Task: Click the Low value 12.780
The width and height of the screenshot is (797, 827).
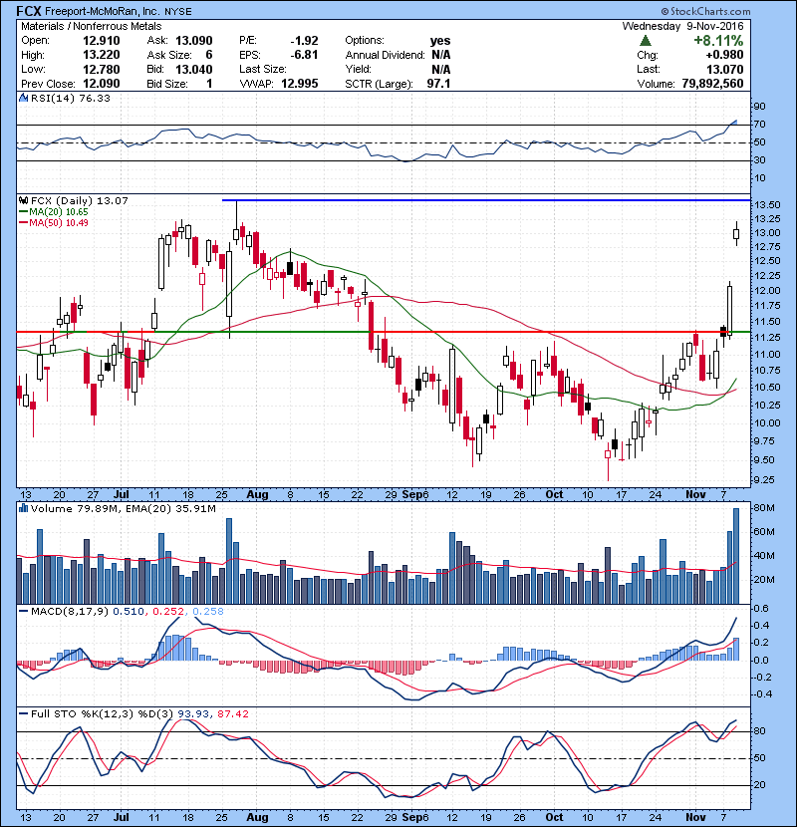Action: [x=102, y=69]
